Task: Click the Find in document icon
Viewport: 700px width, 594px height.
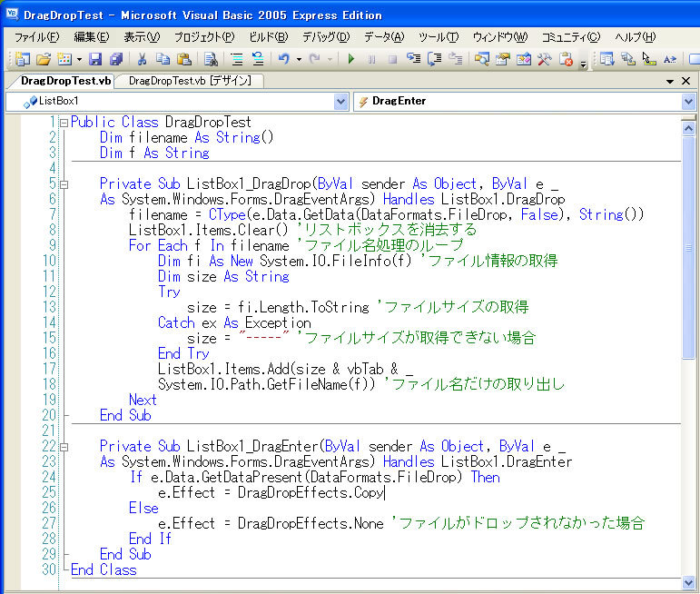Action: pyautogui.click(x=211, y=59)
